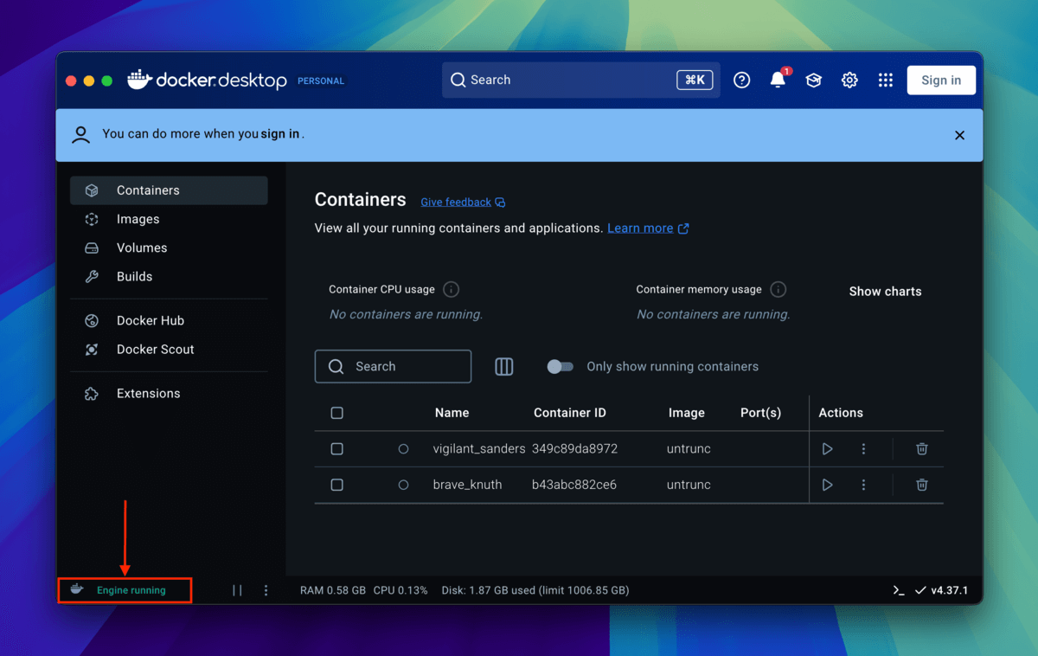Click the RAM 0.58 GB status entry

click(333, 590)
